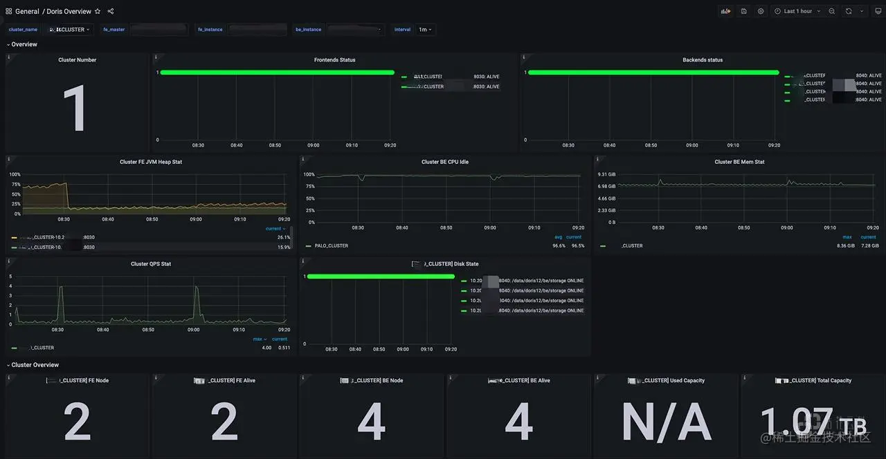The height and width of the screenshot is (459, 886).
Task: Open dashboard settings gear icon
Action: (x=761, y=11)
